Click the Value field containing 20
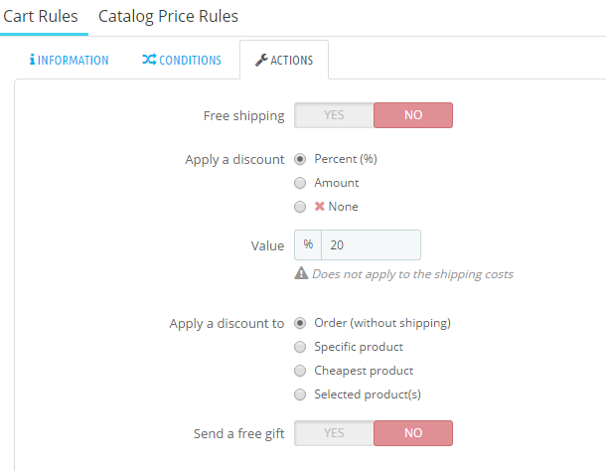The width and height of the screenshot is (606, 471). (371, 244)
